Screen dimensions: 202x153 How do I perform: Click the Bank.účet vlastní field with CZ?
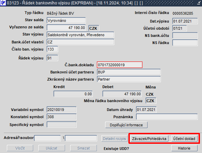click(80, 42)
